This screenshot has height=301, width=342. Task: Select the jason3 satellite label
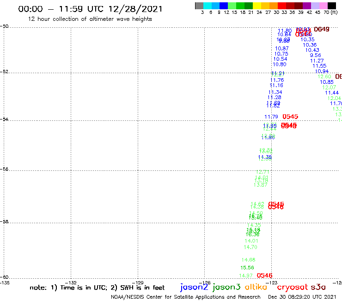(x=226, y=287)
